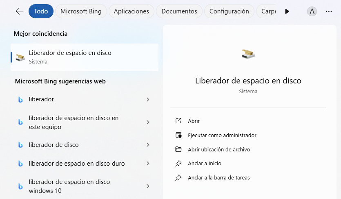
Task: Click Bing icon beside 'disco duro' suggestion
Action: 20,164
